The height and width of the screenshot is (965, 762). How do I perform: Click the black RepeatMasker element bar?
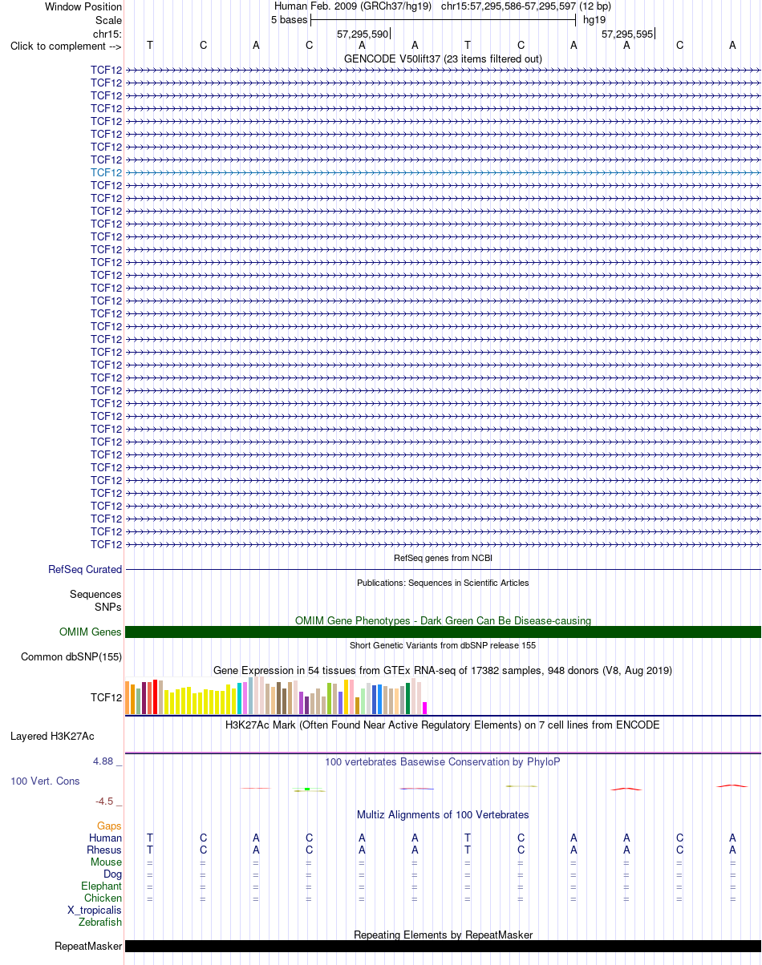pyautogui.click(x=443, y=946)
